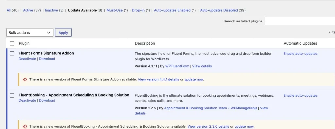Enable auto-updates for Fluent Forms Signature Addon
This screenshot has height=129, width=335.
tap(300, 54)
